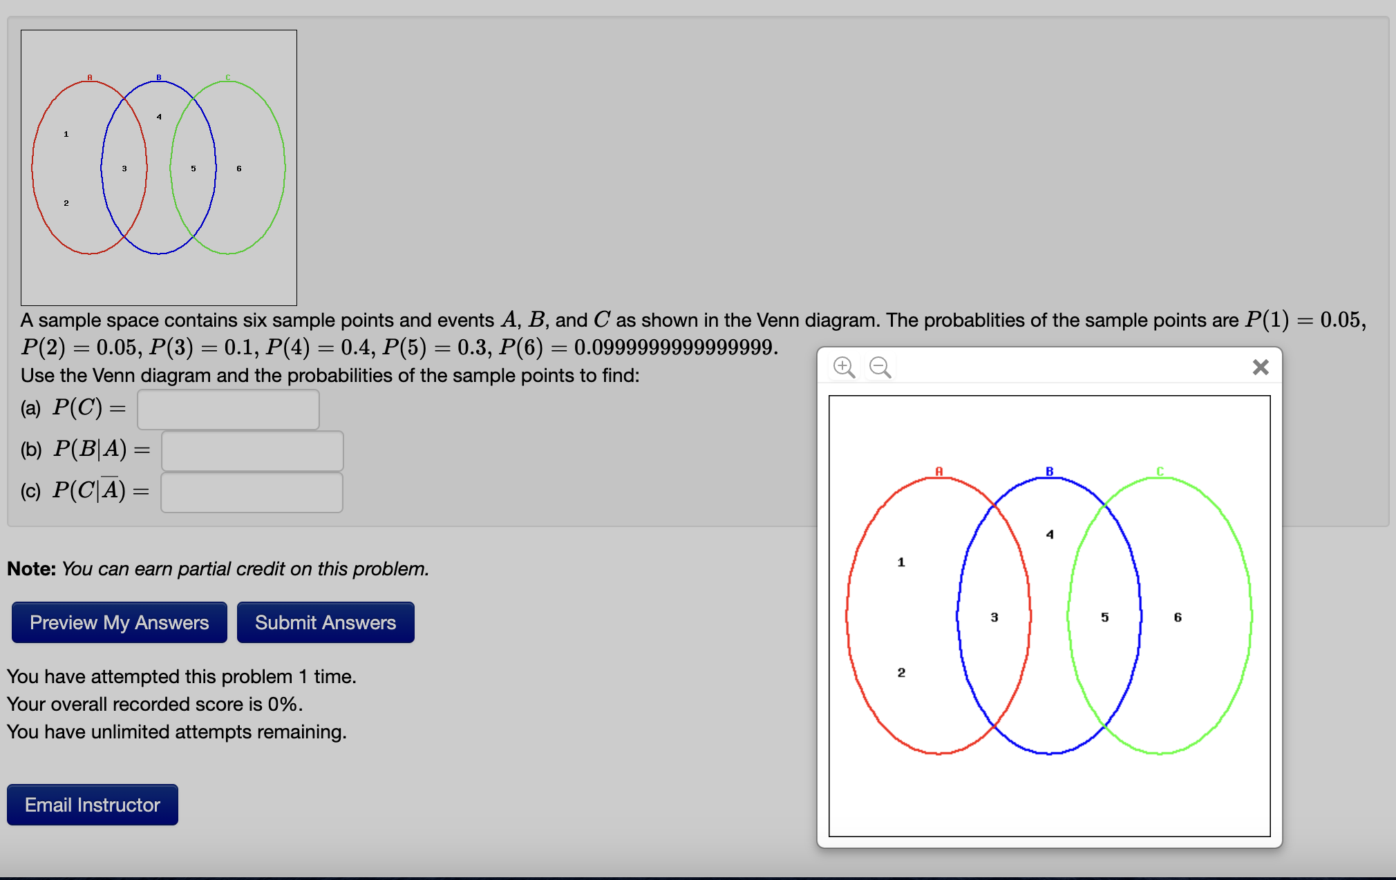Click the blue B label in the popup
Viewport: 1396px width, 880px height.
(x=1049, y=472)
